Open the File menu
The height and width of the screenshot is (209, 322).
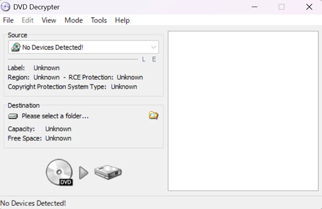tap(8, 20)
